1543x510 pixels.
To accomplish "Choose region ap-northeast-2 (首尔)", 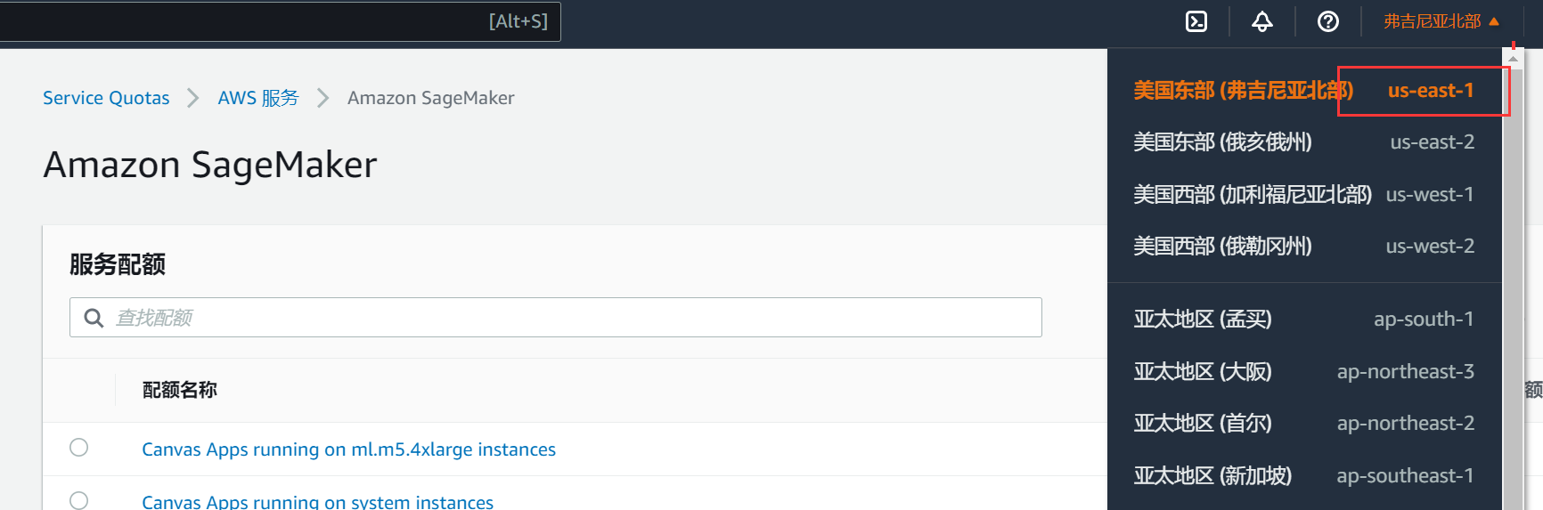I will [x=1303, y=423].
